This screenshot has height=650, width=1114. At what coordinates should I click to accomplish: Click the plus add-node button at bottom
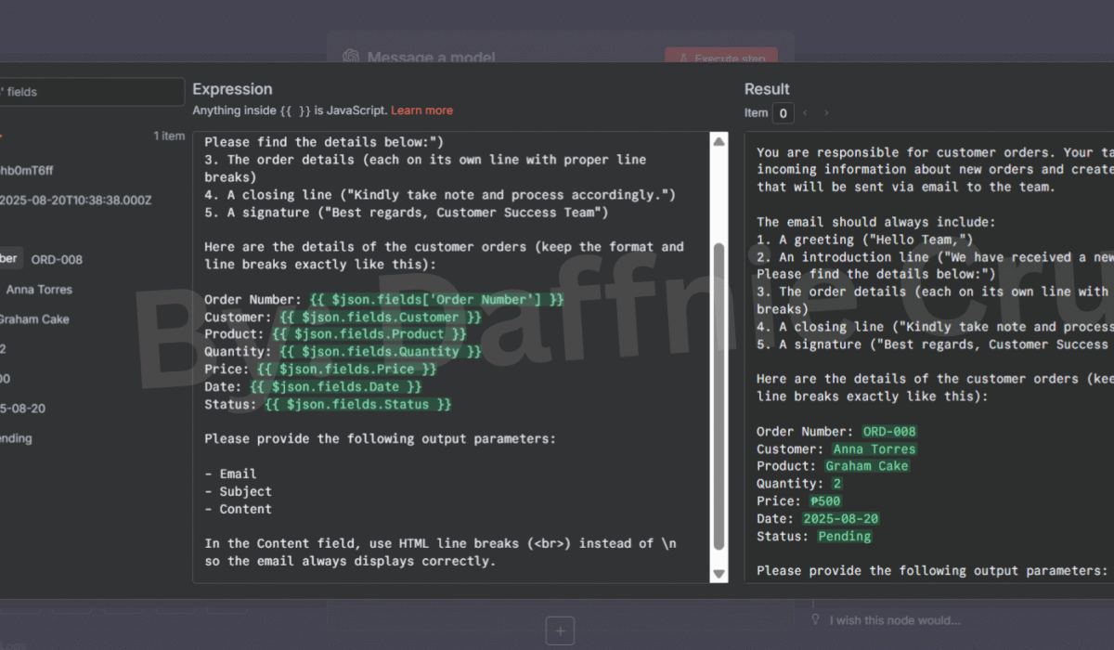pos(560,630)
